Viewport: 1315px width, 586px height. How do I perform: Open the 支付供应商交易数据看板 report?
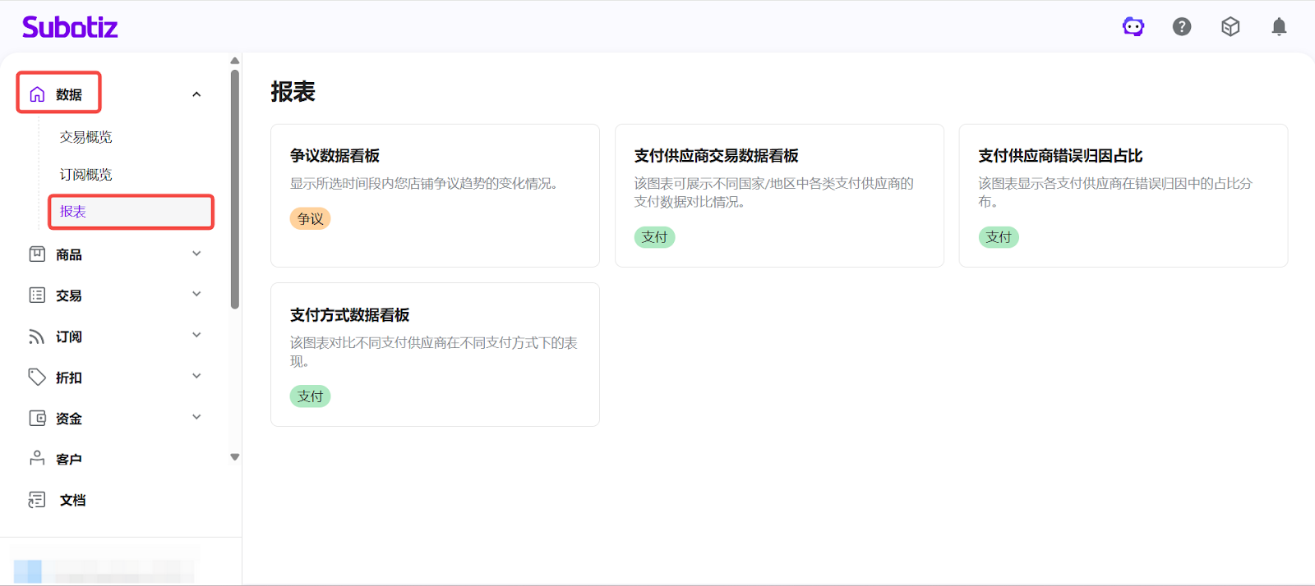(x=778, y=195)
